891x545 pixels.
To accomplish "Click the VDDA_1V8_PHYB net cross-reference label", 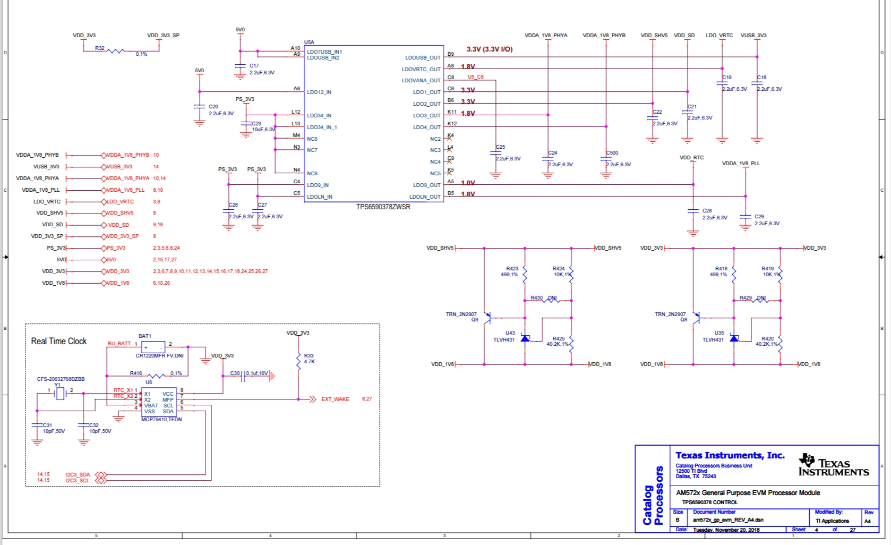I will coord(127,155).
